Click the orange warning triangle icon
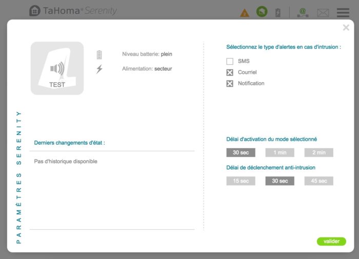The height and width of the screenshot is (259, 359). click(x=245, y=13)
